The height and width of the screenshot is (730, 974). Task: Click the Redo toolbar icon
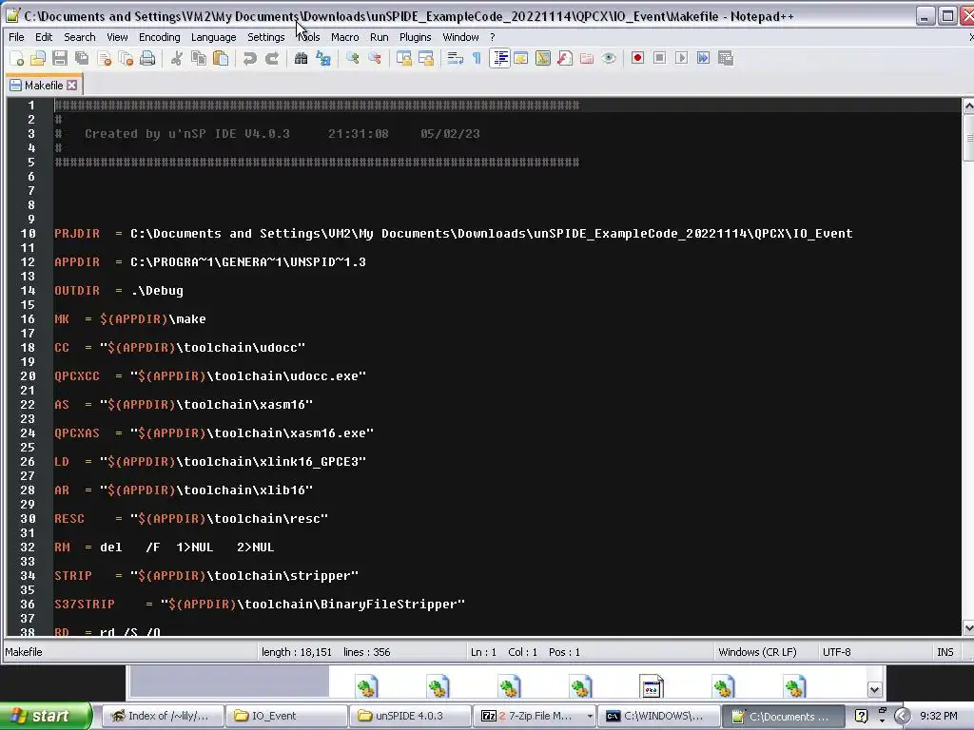pyautogui.click(x=271, y=58)
